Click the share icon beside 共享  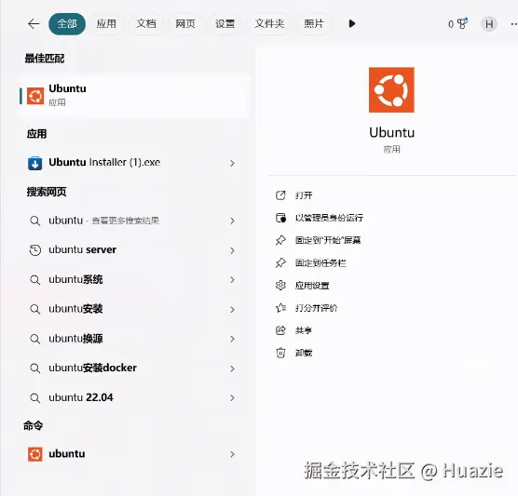tap(280, 330)
